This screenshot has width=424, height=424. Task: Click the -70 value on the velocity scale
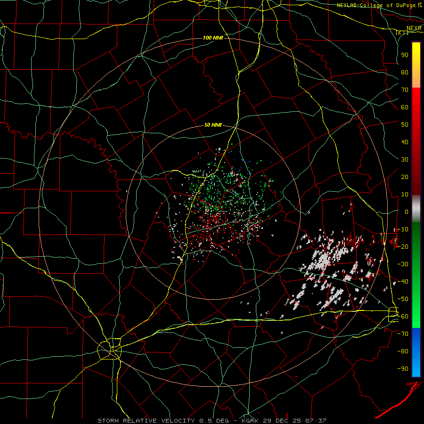coord(403,334)
